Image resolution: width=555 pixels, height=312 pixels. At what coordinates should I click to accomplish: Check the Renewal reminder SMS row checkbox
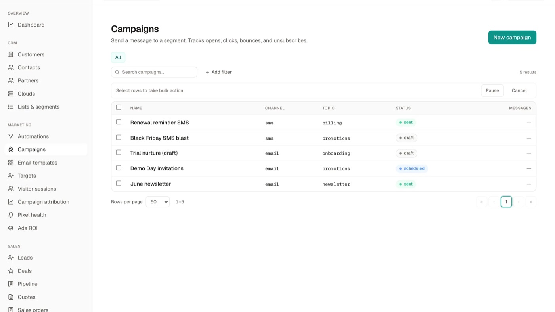[119, 122]
